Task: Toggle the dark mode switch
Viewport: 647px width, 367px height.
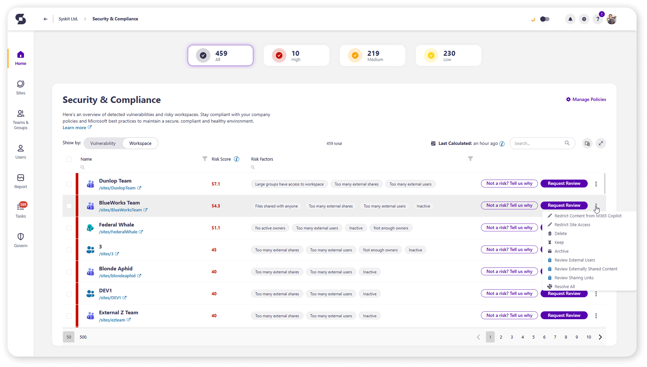Action: coord(544,19)
